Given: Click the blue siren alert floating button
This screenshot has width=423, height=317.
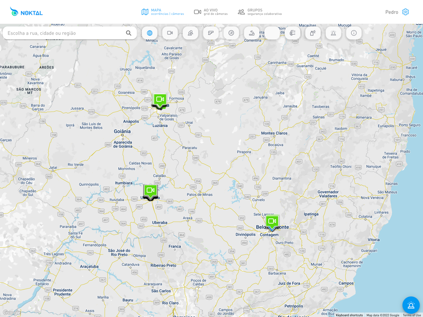Looking at the screenshot, I should coord(411,305).
